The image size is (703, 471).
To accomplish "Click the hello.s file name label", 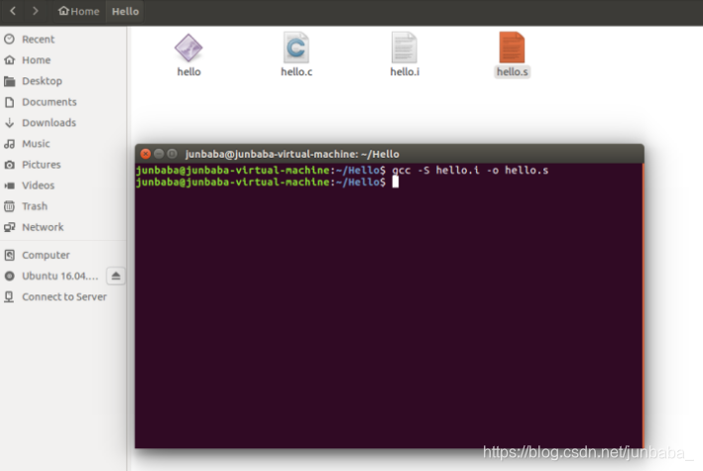I will pyautogui.click(x=513, y=71).
